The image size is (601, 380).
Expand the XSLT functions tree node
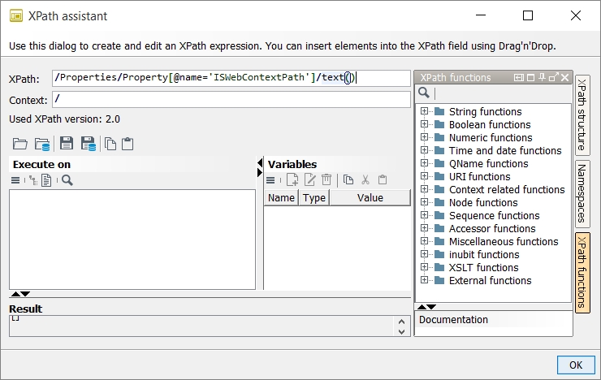click(424, 268)
